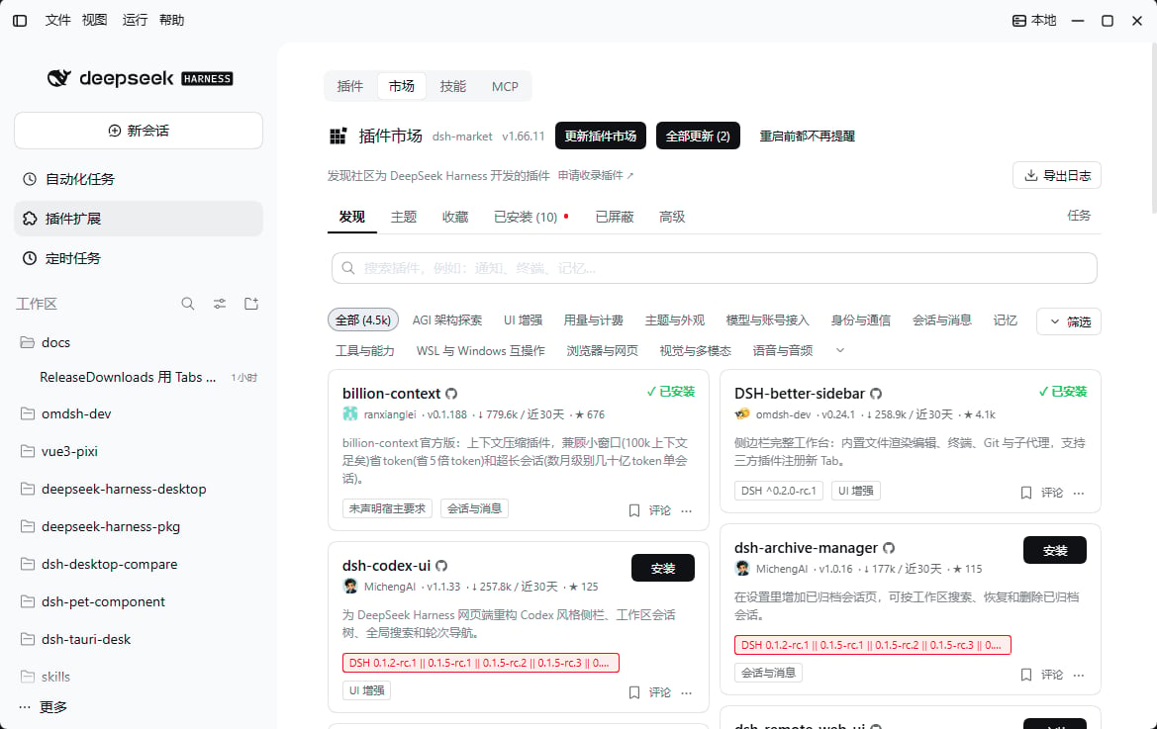Open GitHub link of billion-context
The image size is (1157, 729).
coord(451,394)
